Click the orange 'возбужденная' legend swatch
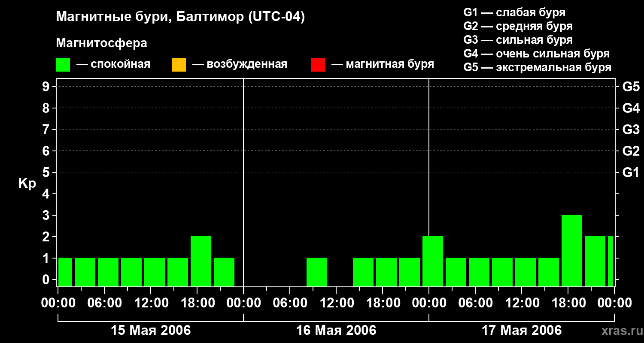The height and width of the screenshot is (343, 644). coord(179,65)
